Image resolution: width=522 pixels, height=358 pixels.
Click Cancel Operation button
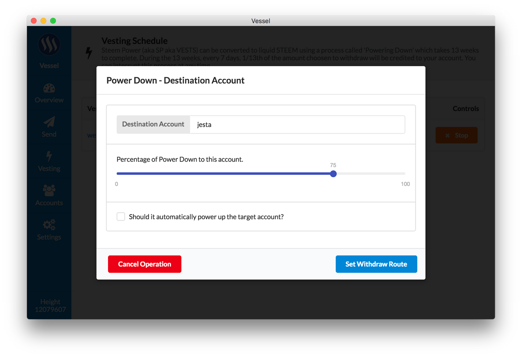pos(144,264)
